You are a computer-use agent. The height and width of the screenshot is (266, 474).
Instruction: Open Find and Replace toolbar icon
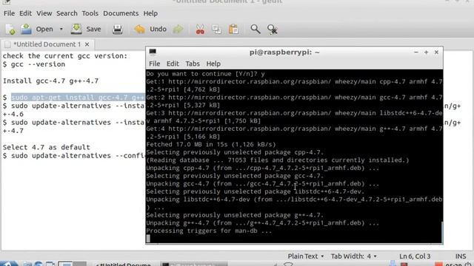coord(273,30)
